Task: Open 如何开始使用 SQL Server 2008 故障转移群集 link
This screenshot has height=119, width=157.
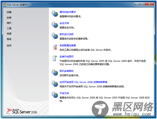Action: [83, 82]
